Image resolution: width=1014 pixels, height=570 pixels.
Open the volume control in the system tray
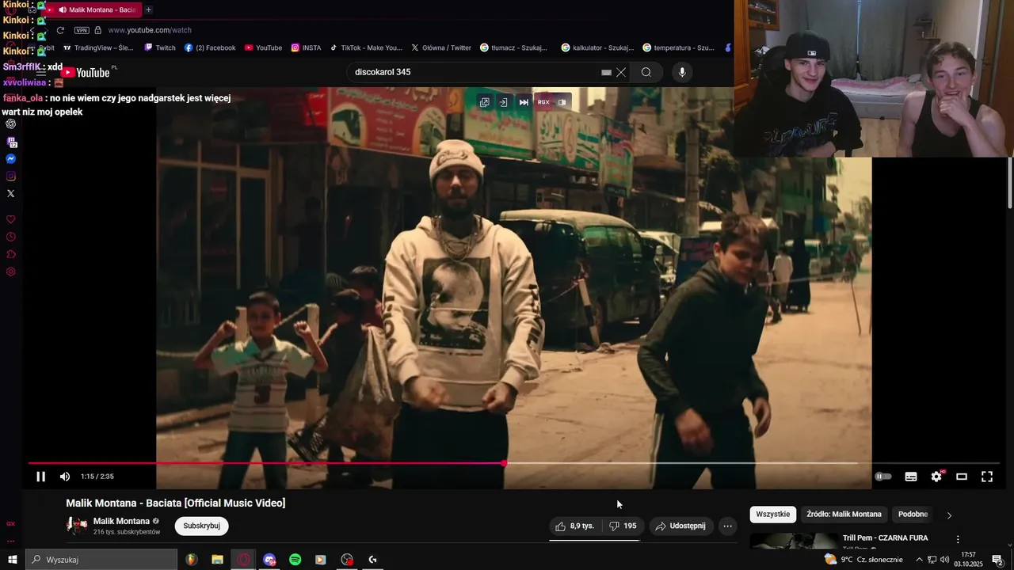944,560
